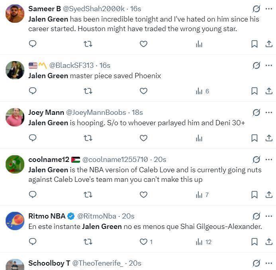Open Grok on Joey Mann's tweet
Image resolution: width=276 pixels, height=270 pixels.
click(256, 112)
